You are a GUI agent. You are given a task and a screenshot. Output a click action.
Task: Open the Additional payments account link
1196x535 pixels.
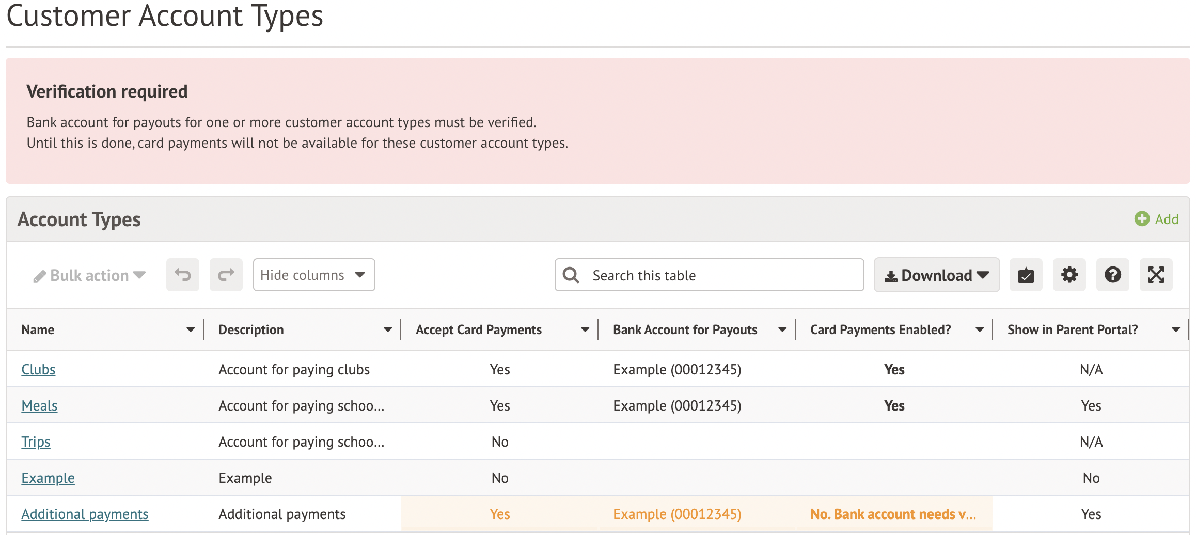tap(85, 514)
